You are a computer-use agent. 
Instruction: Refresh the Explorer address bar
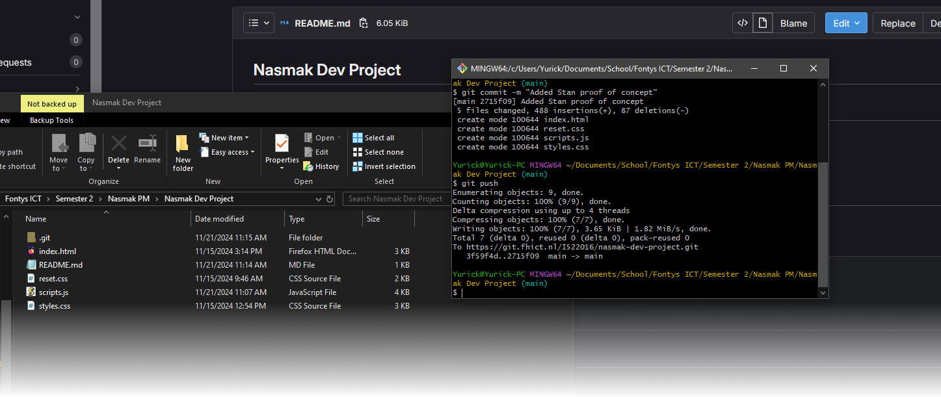330,199
